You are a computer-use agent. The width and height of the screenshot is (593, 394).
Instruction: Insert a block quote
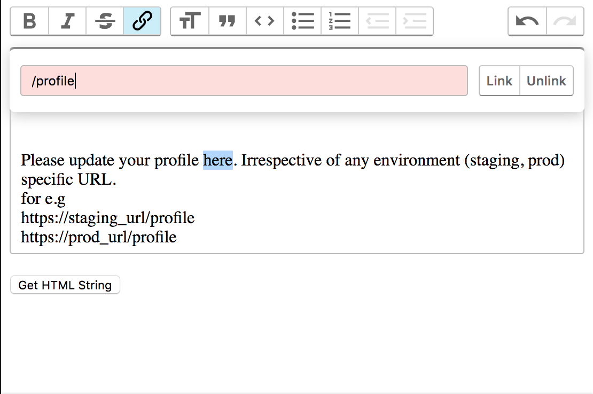tap(227, 21)
